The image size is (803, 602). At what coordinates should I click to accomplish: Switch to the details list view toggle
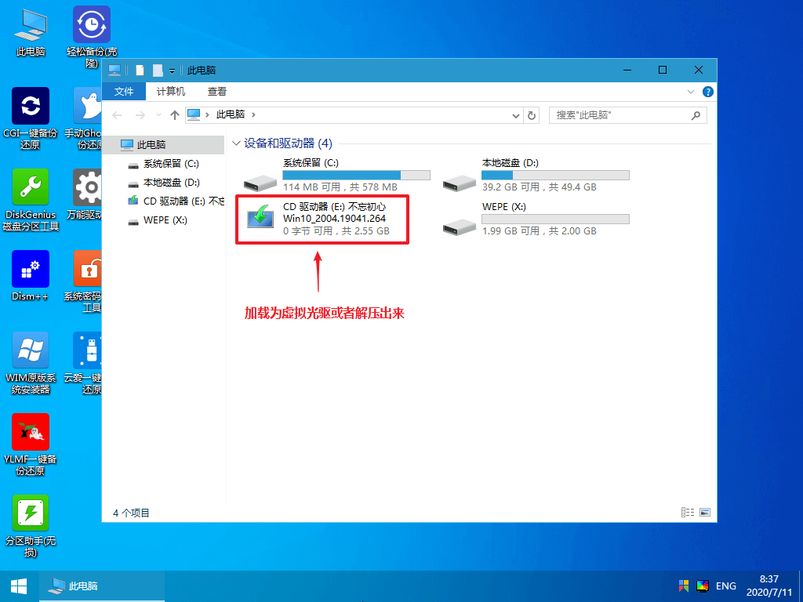click(688, 513)
